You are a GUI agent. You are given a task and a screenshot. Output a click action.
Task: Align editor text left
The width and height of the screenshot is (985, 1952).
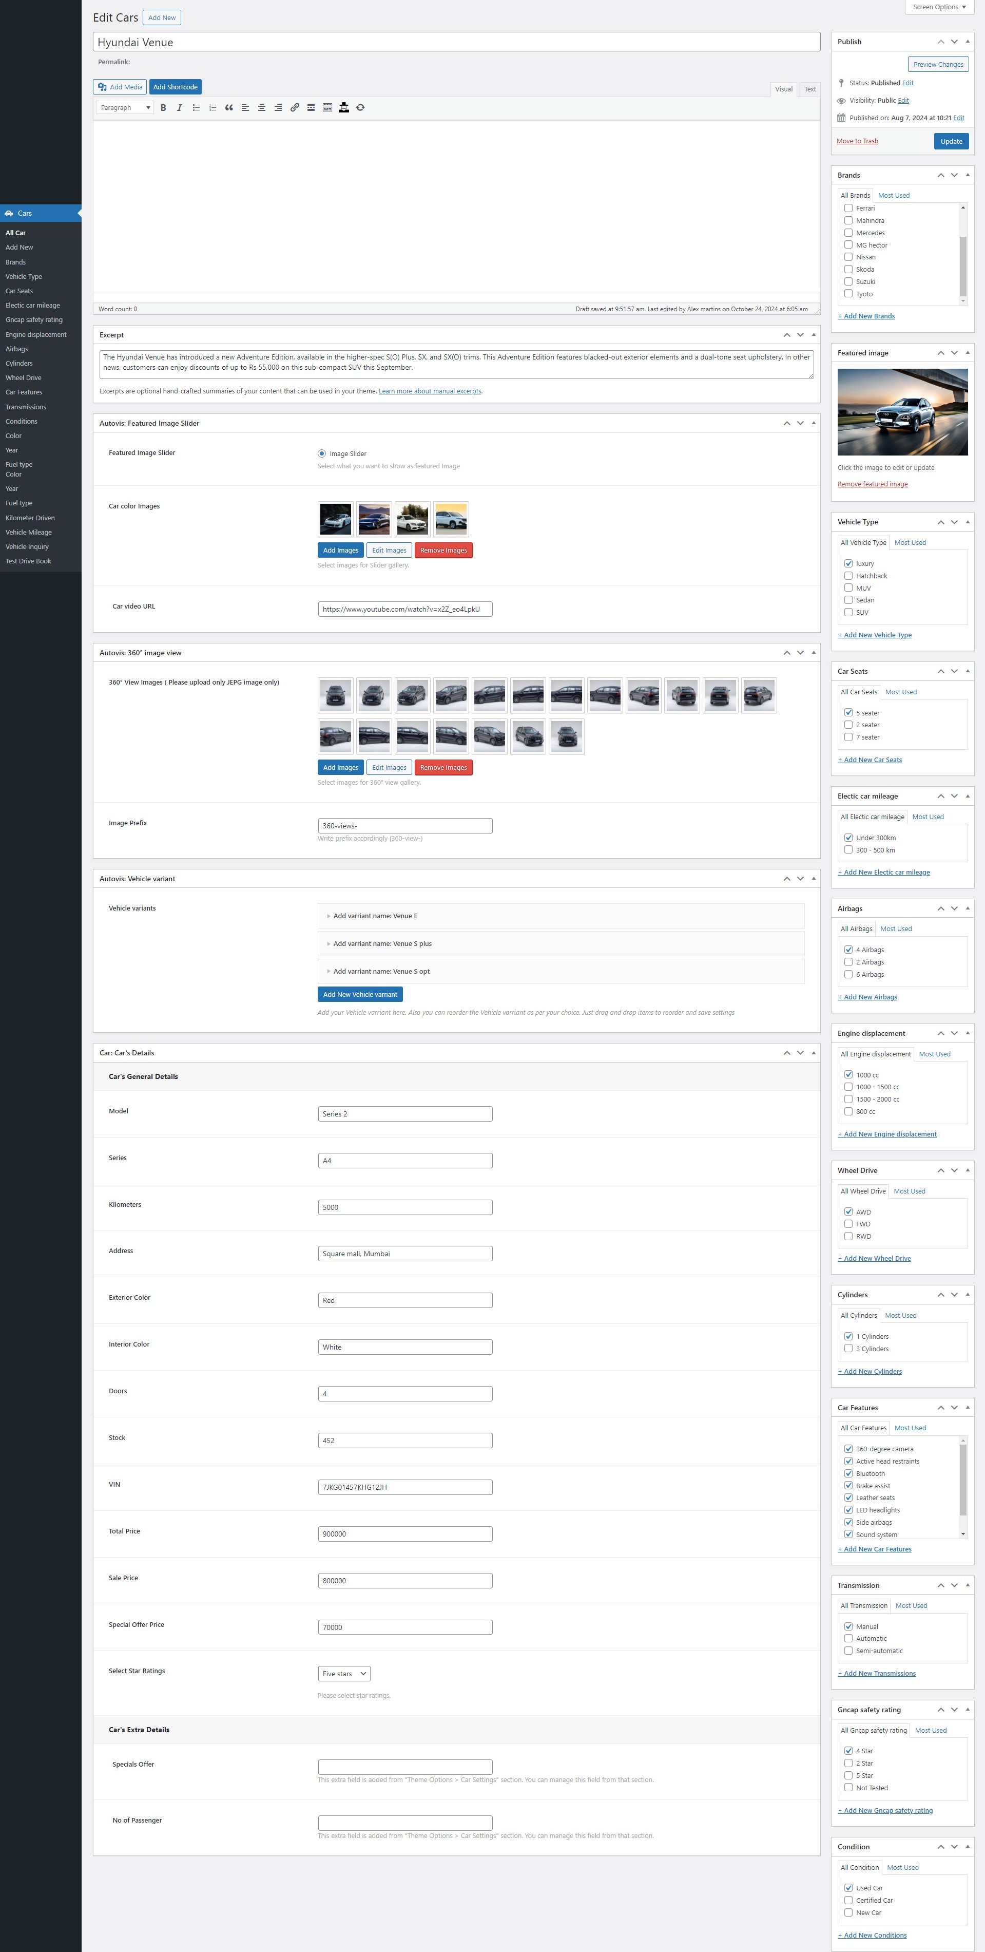(x=245, y=108)
